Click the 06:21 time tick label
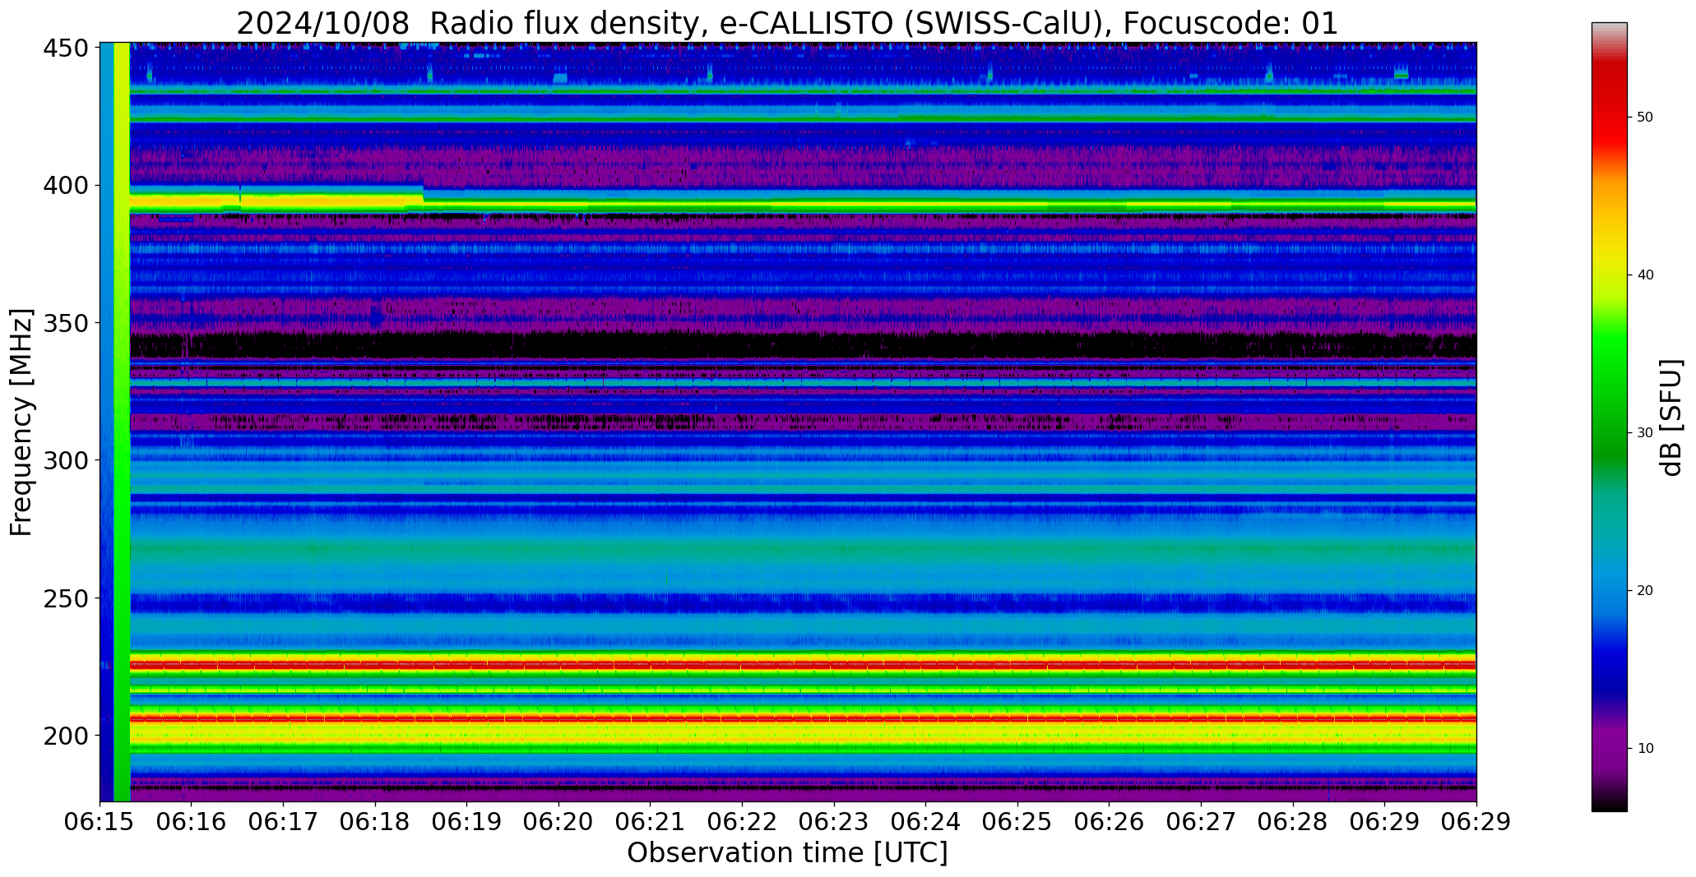The image size is (1696, 877). point(651,823)
